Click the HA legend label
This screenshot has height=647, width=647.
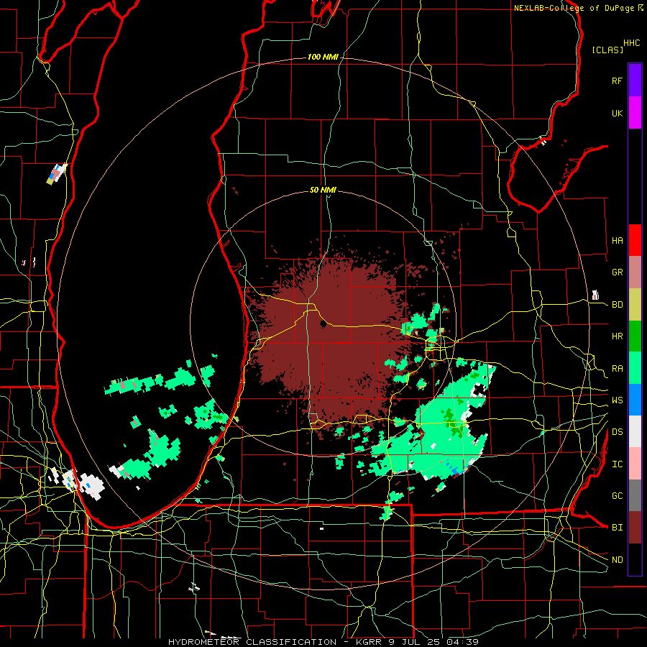(x=617, y=240)
